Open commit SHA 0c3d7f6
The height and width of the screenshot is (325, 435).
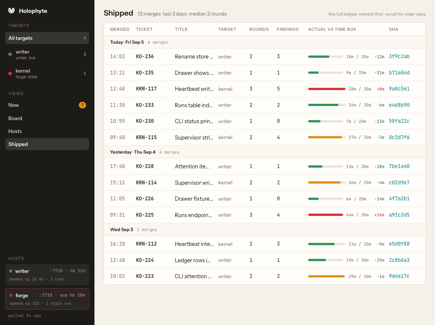399,138
